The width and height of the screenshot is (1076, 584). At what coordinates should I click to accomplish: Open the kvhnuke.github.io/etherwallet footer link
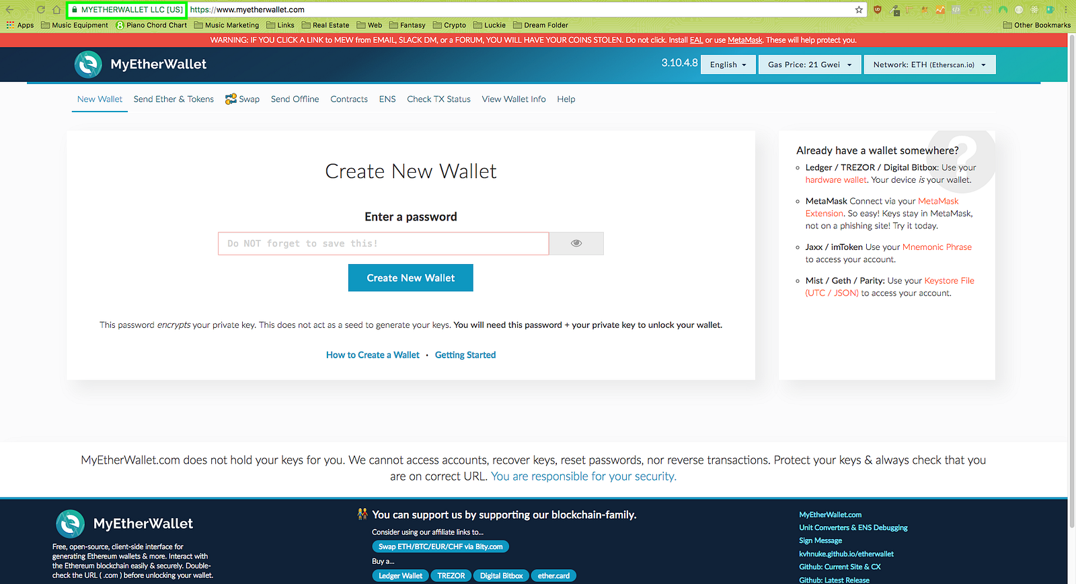click(x=846, y=554)
